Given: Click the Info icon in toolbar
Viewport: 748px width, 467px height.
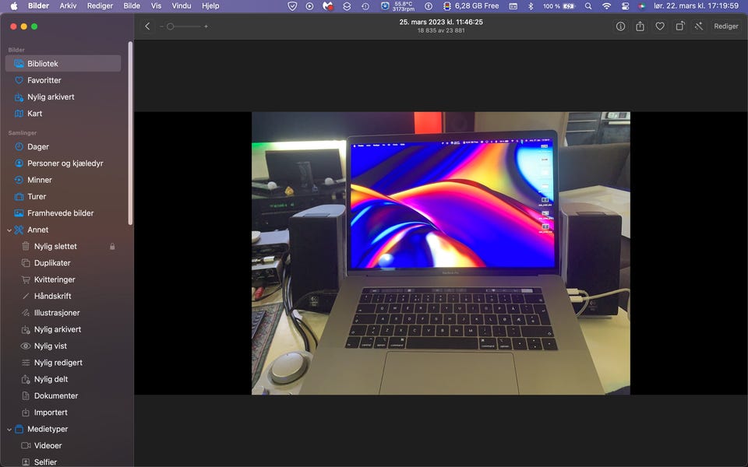Looking at the screenshot, I should pyautogui.click(x=620, y=26).
